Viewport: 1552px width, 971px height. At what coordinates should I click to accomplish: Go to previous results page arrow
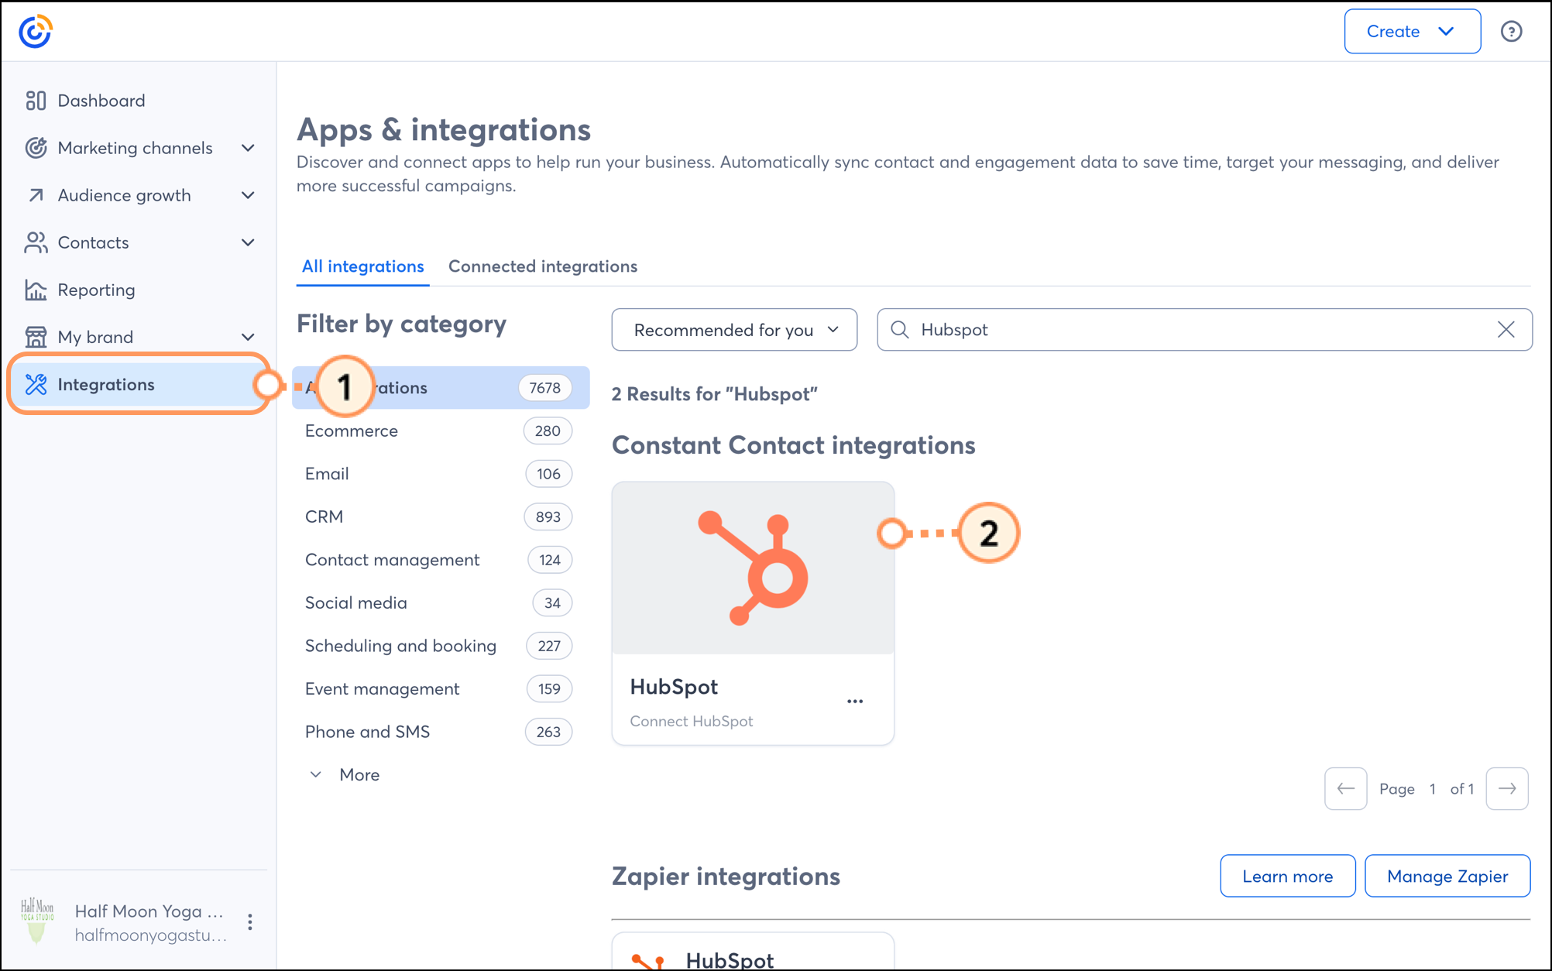(1346, 788)
